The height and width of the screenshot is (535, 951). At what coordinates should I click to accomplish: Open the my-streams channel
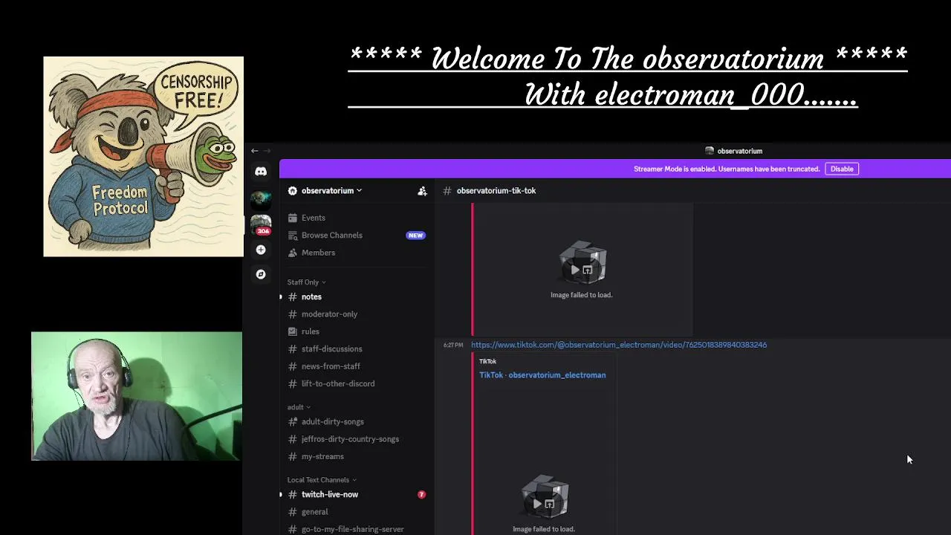(x=357, y=456)
